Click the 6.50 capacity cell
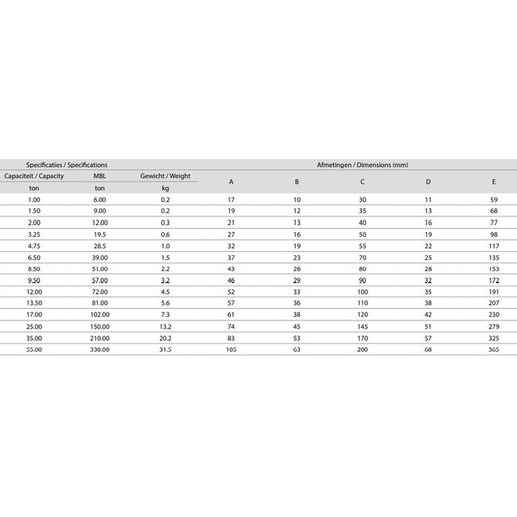 pyautogui.click(x=33, y=258)
